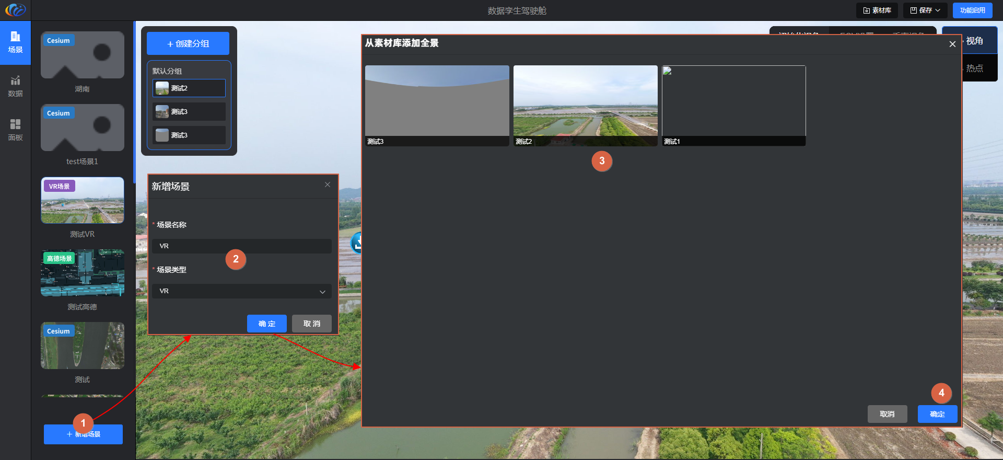Click the 场景名称 input field
This screenshot has height=460, width=1003.
click(241, 246)
